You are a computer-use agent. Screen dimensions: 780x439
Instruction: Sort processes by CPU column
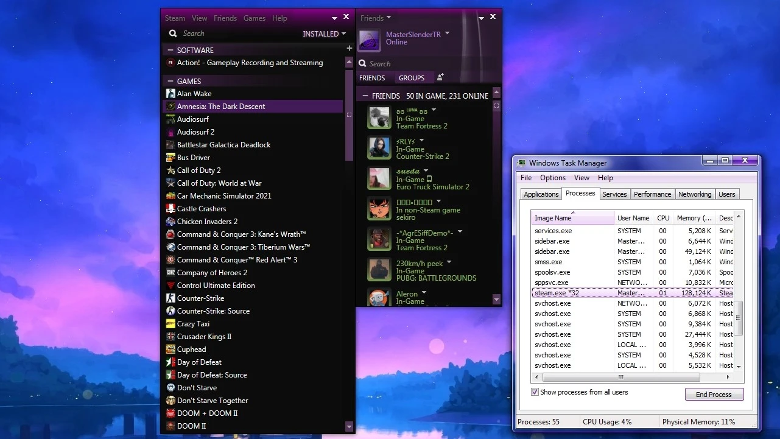pyautogui.click(x=663, y=218)
